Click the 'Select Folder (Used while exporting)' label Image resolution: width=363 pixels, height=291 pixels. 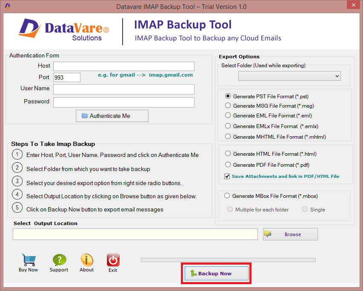263,66
